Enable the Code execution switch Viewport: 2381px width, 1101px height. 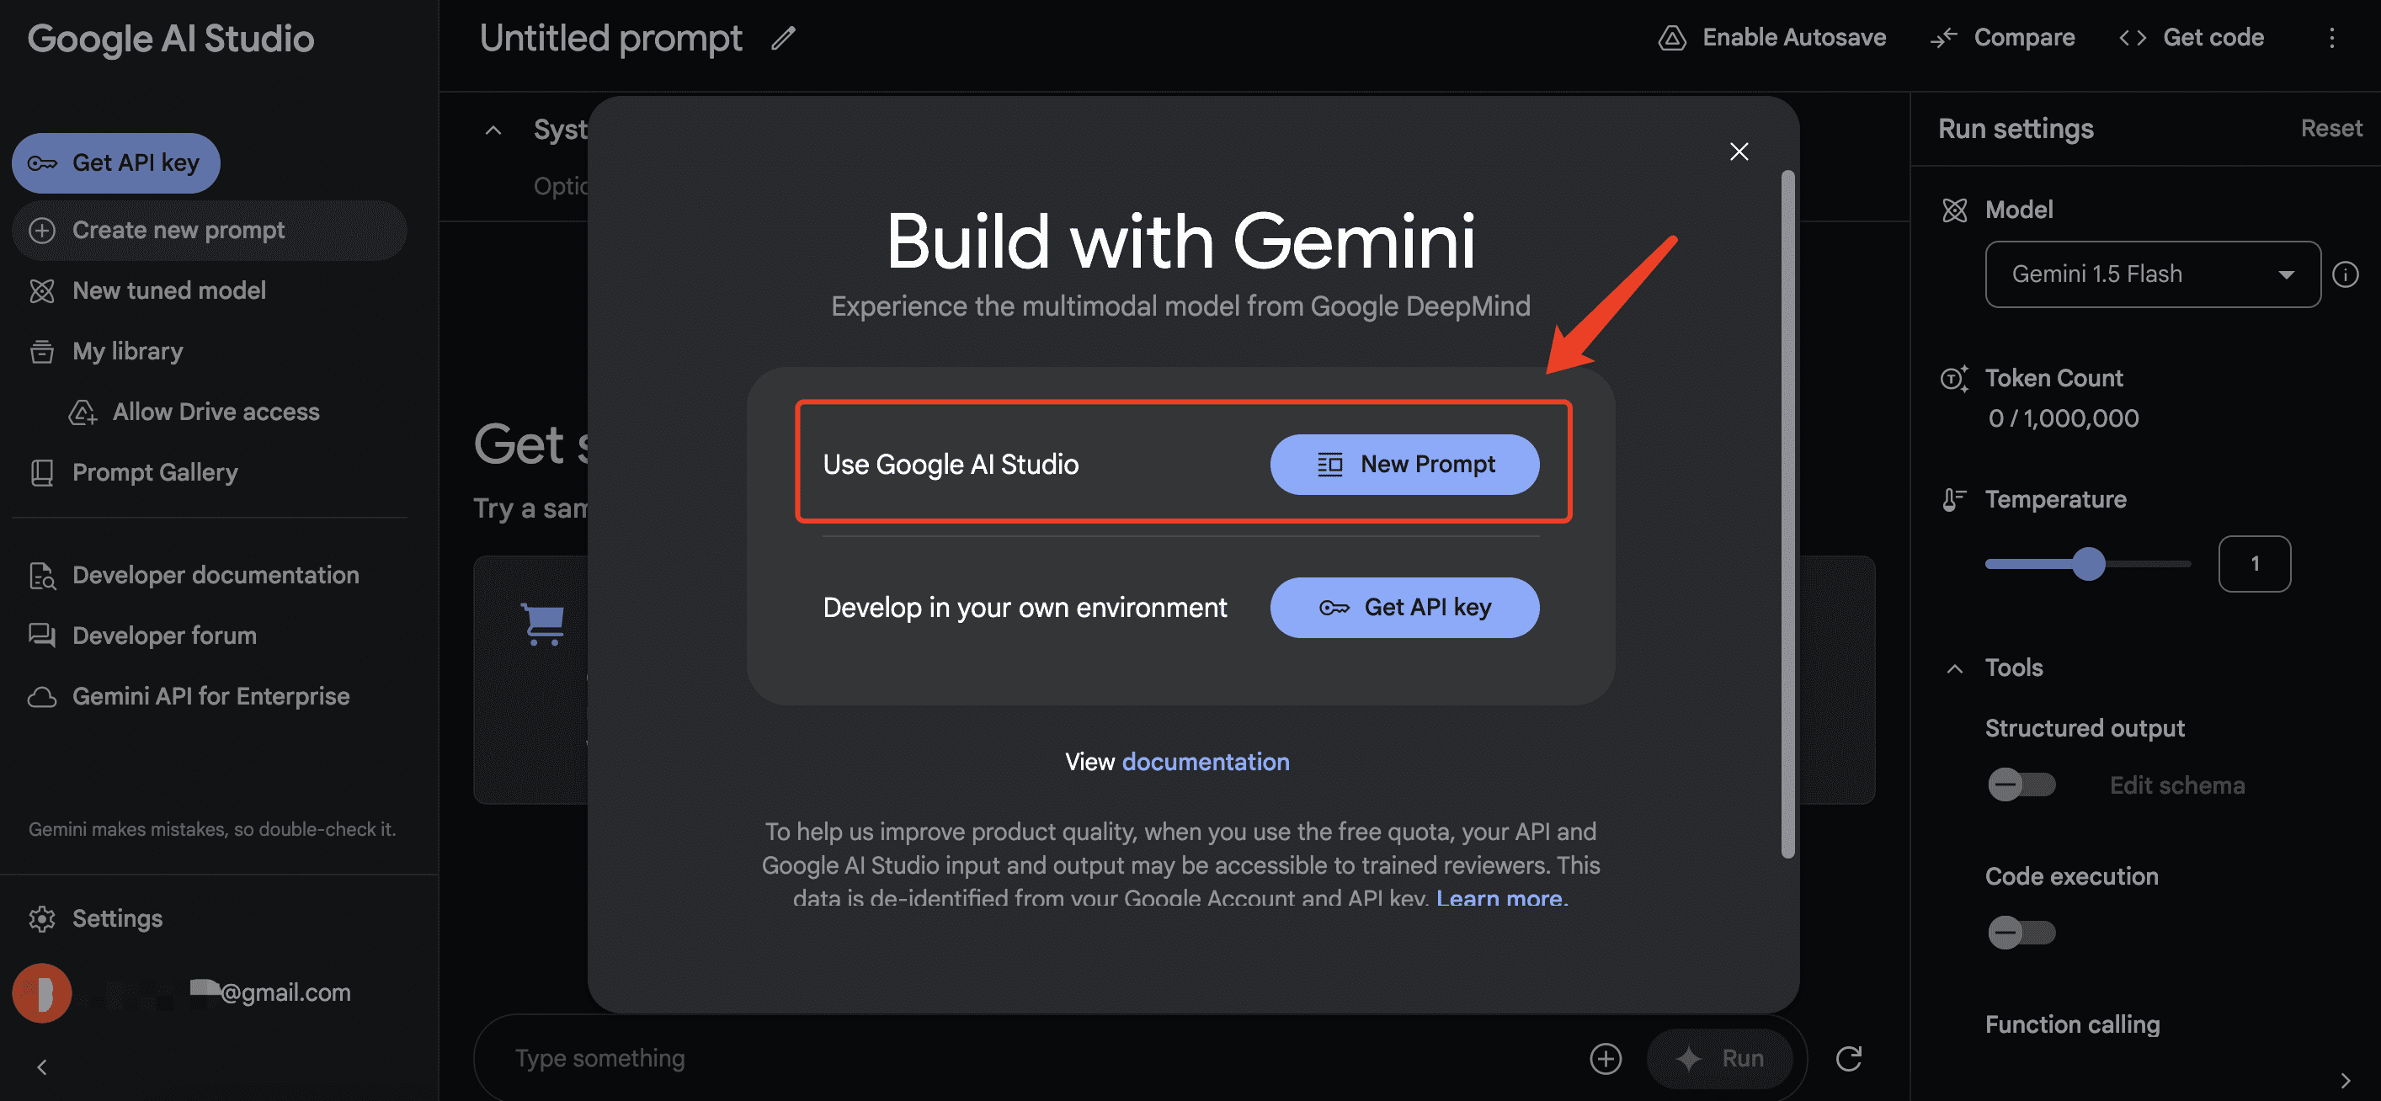[x=2021, y=932]
